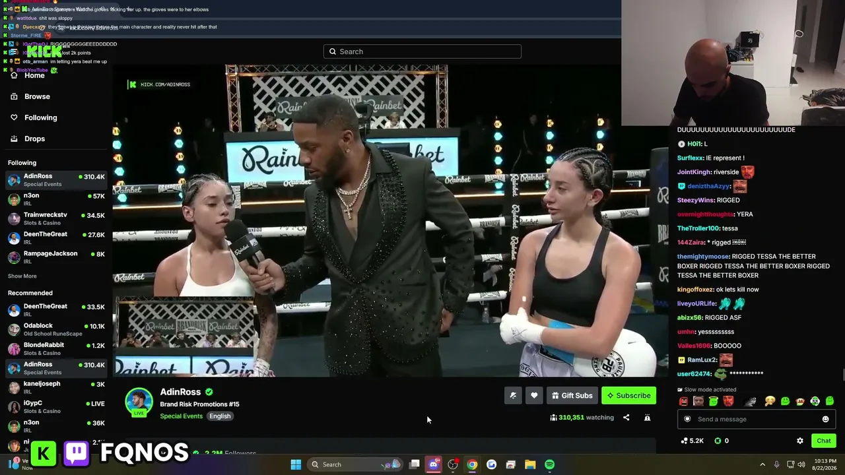The height and width of the screenshot is (475, 845).
Task: Click the Send a message chat box
Action: (x=757, y=419)
